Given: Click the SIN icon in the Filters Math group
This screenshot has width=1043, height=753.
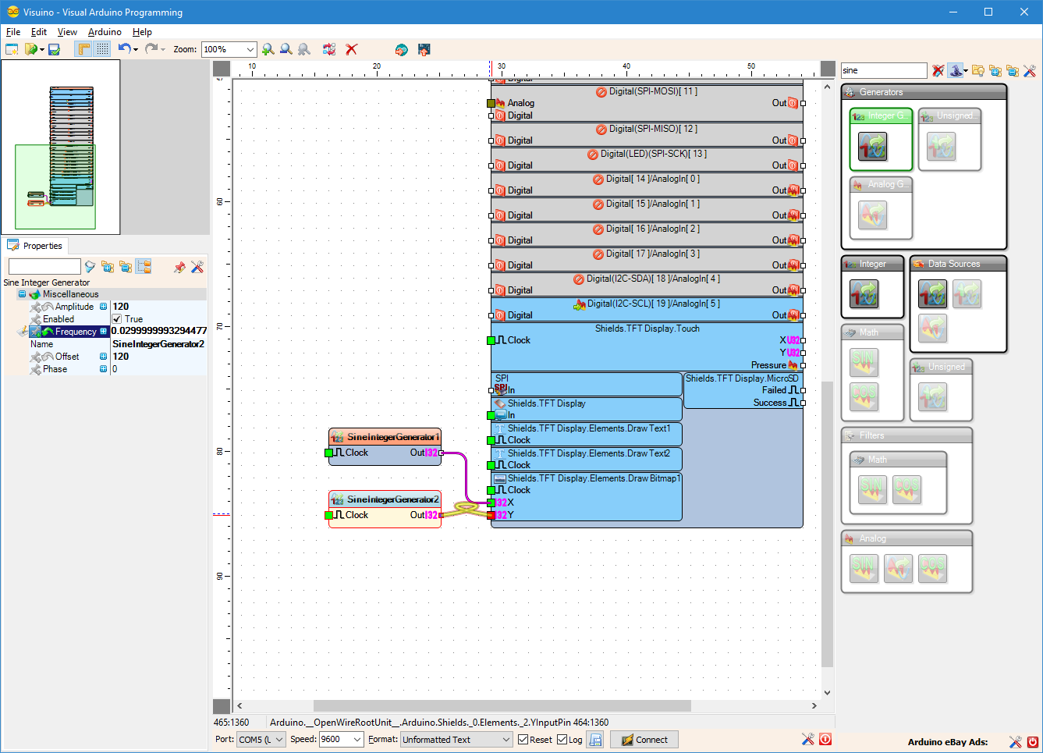Looking at the screenshot, I should (871, 489).
